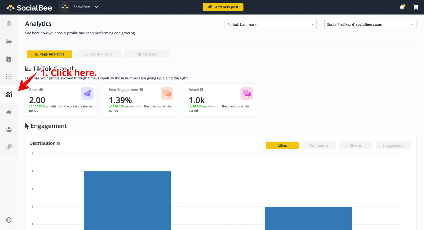Image resolution: width=424 pixels, height=230 pixels.
Task: Click the first tall blue chart bar
Action: click(127, 200)
